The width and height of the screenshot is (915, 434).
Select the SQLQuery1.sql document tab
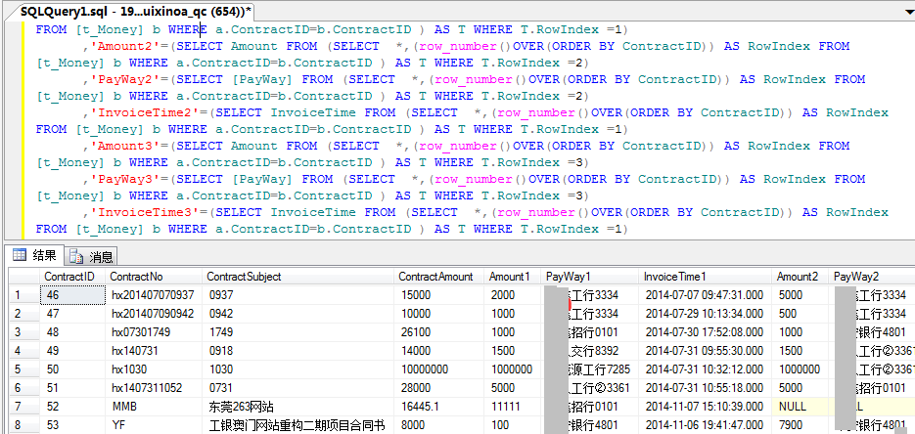tap(137, 11)
